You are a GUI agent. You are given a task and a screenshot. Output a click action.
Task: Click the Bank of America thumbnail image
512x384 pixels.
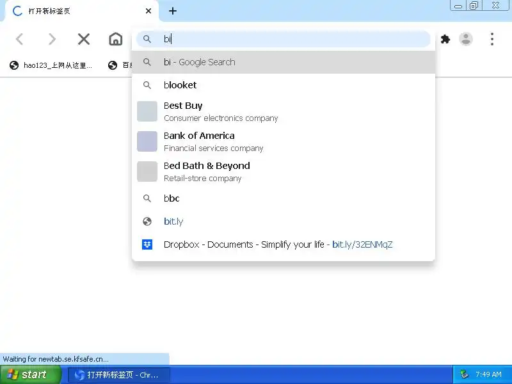147,141
